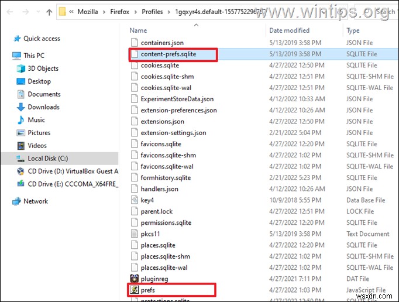Open Quick access in navigation pane
399x302 pixels.
coord(42,39)
